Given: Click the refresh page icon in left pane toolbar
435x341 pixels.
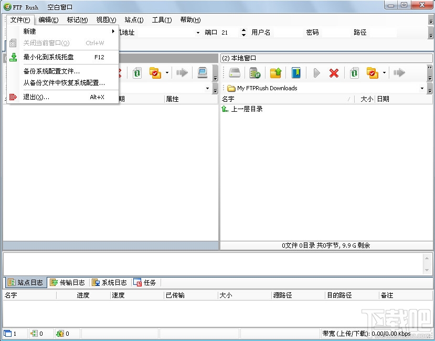Looking at the screenshot, I should 137,73.
